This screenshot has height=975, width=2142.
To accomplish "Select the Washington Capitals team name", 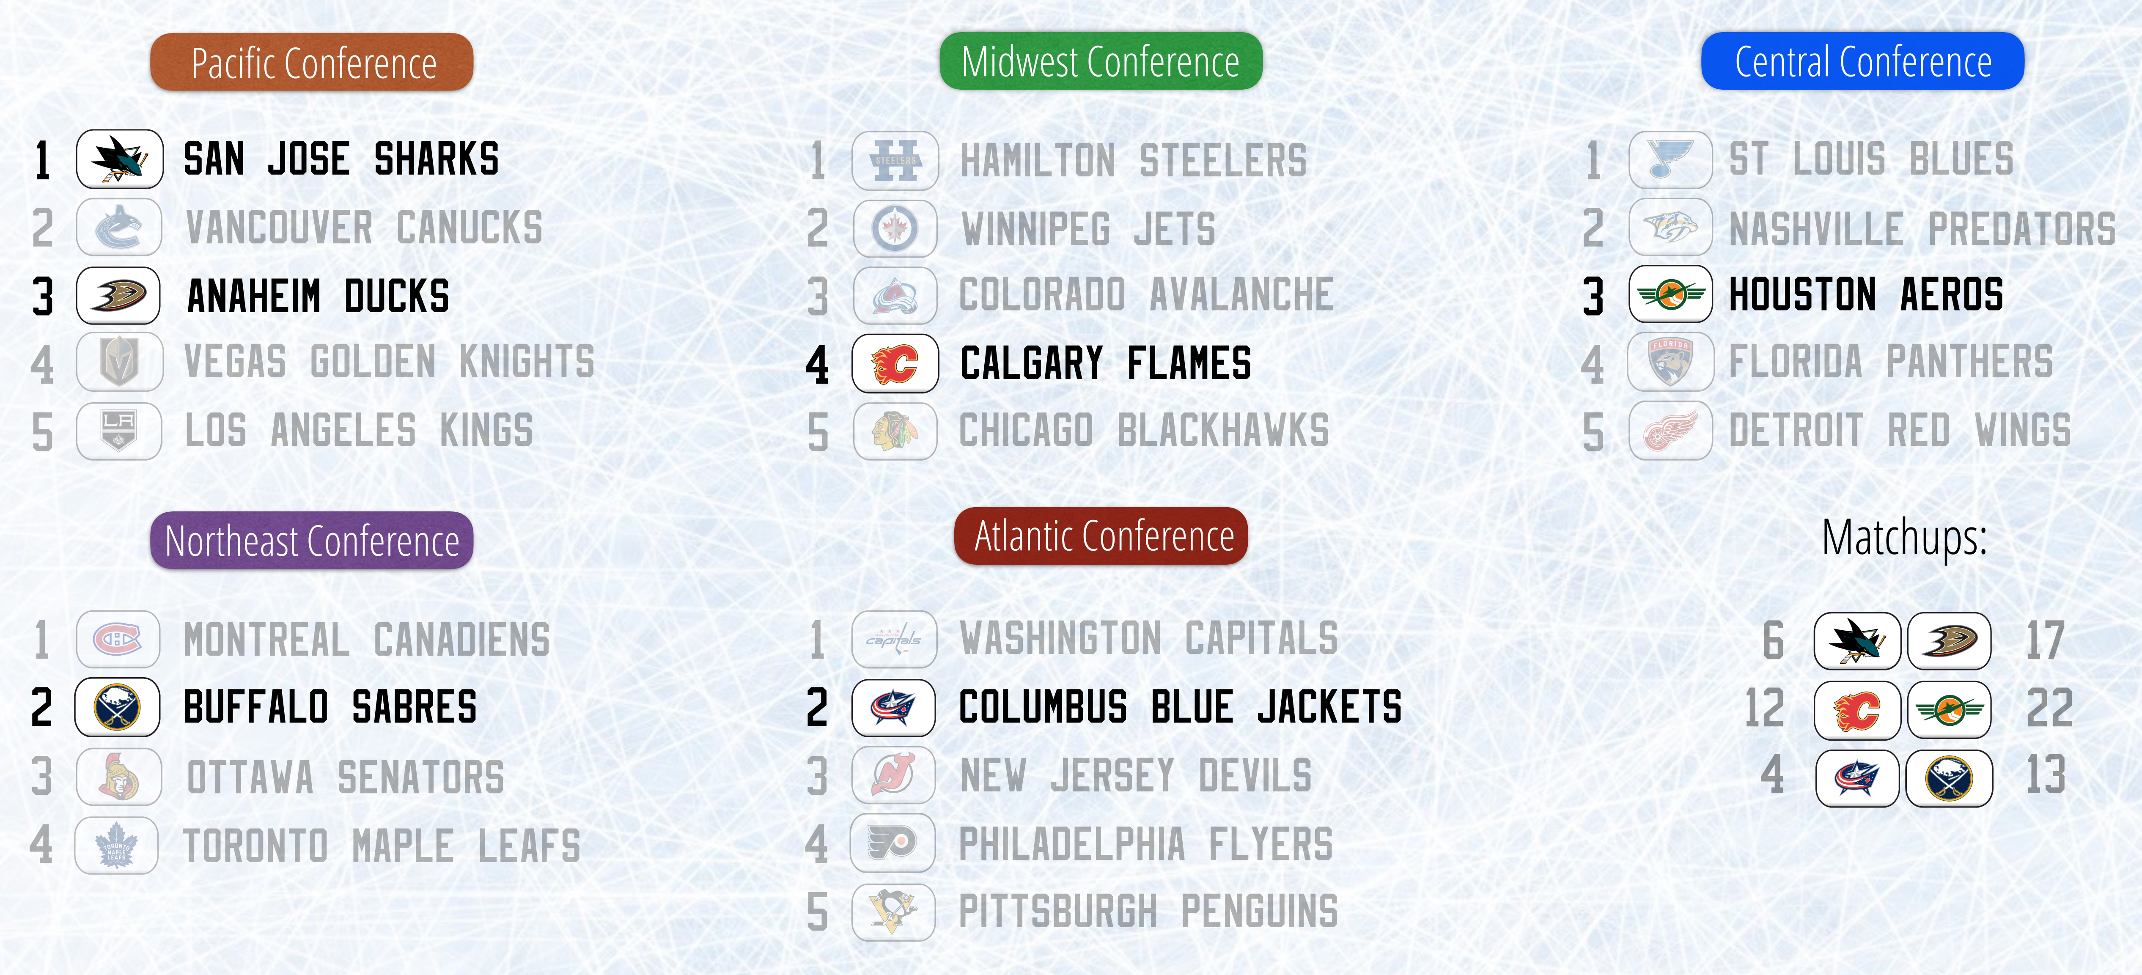I will point(1148,638).
